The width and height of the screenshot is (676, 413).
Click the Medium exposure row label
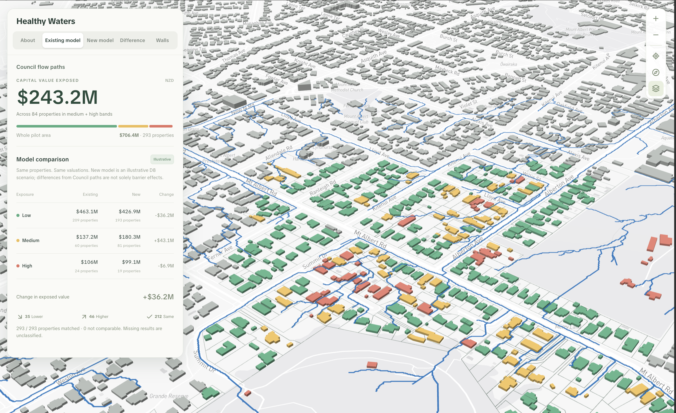click(31, 241)
